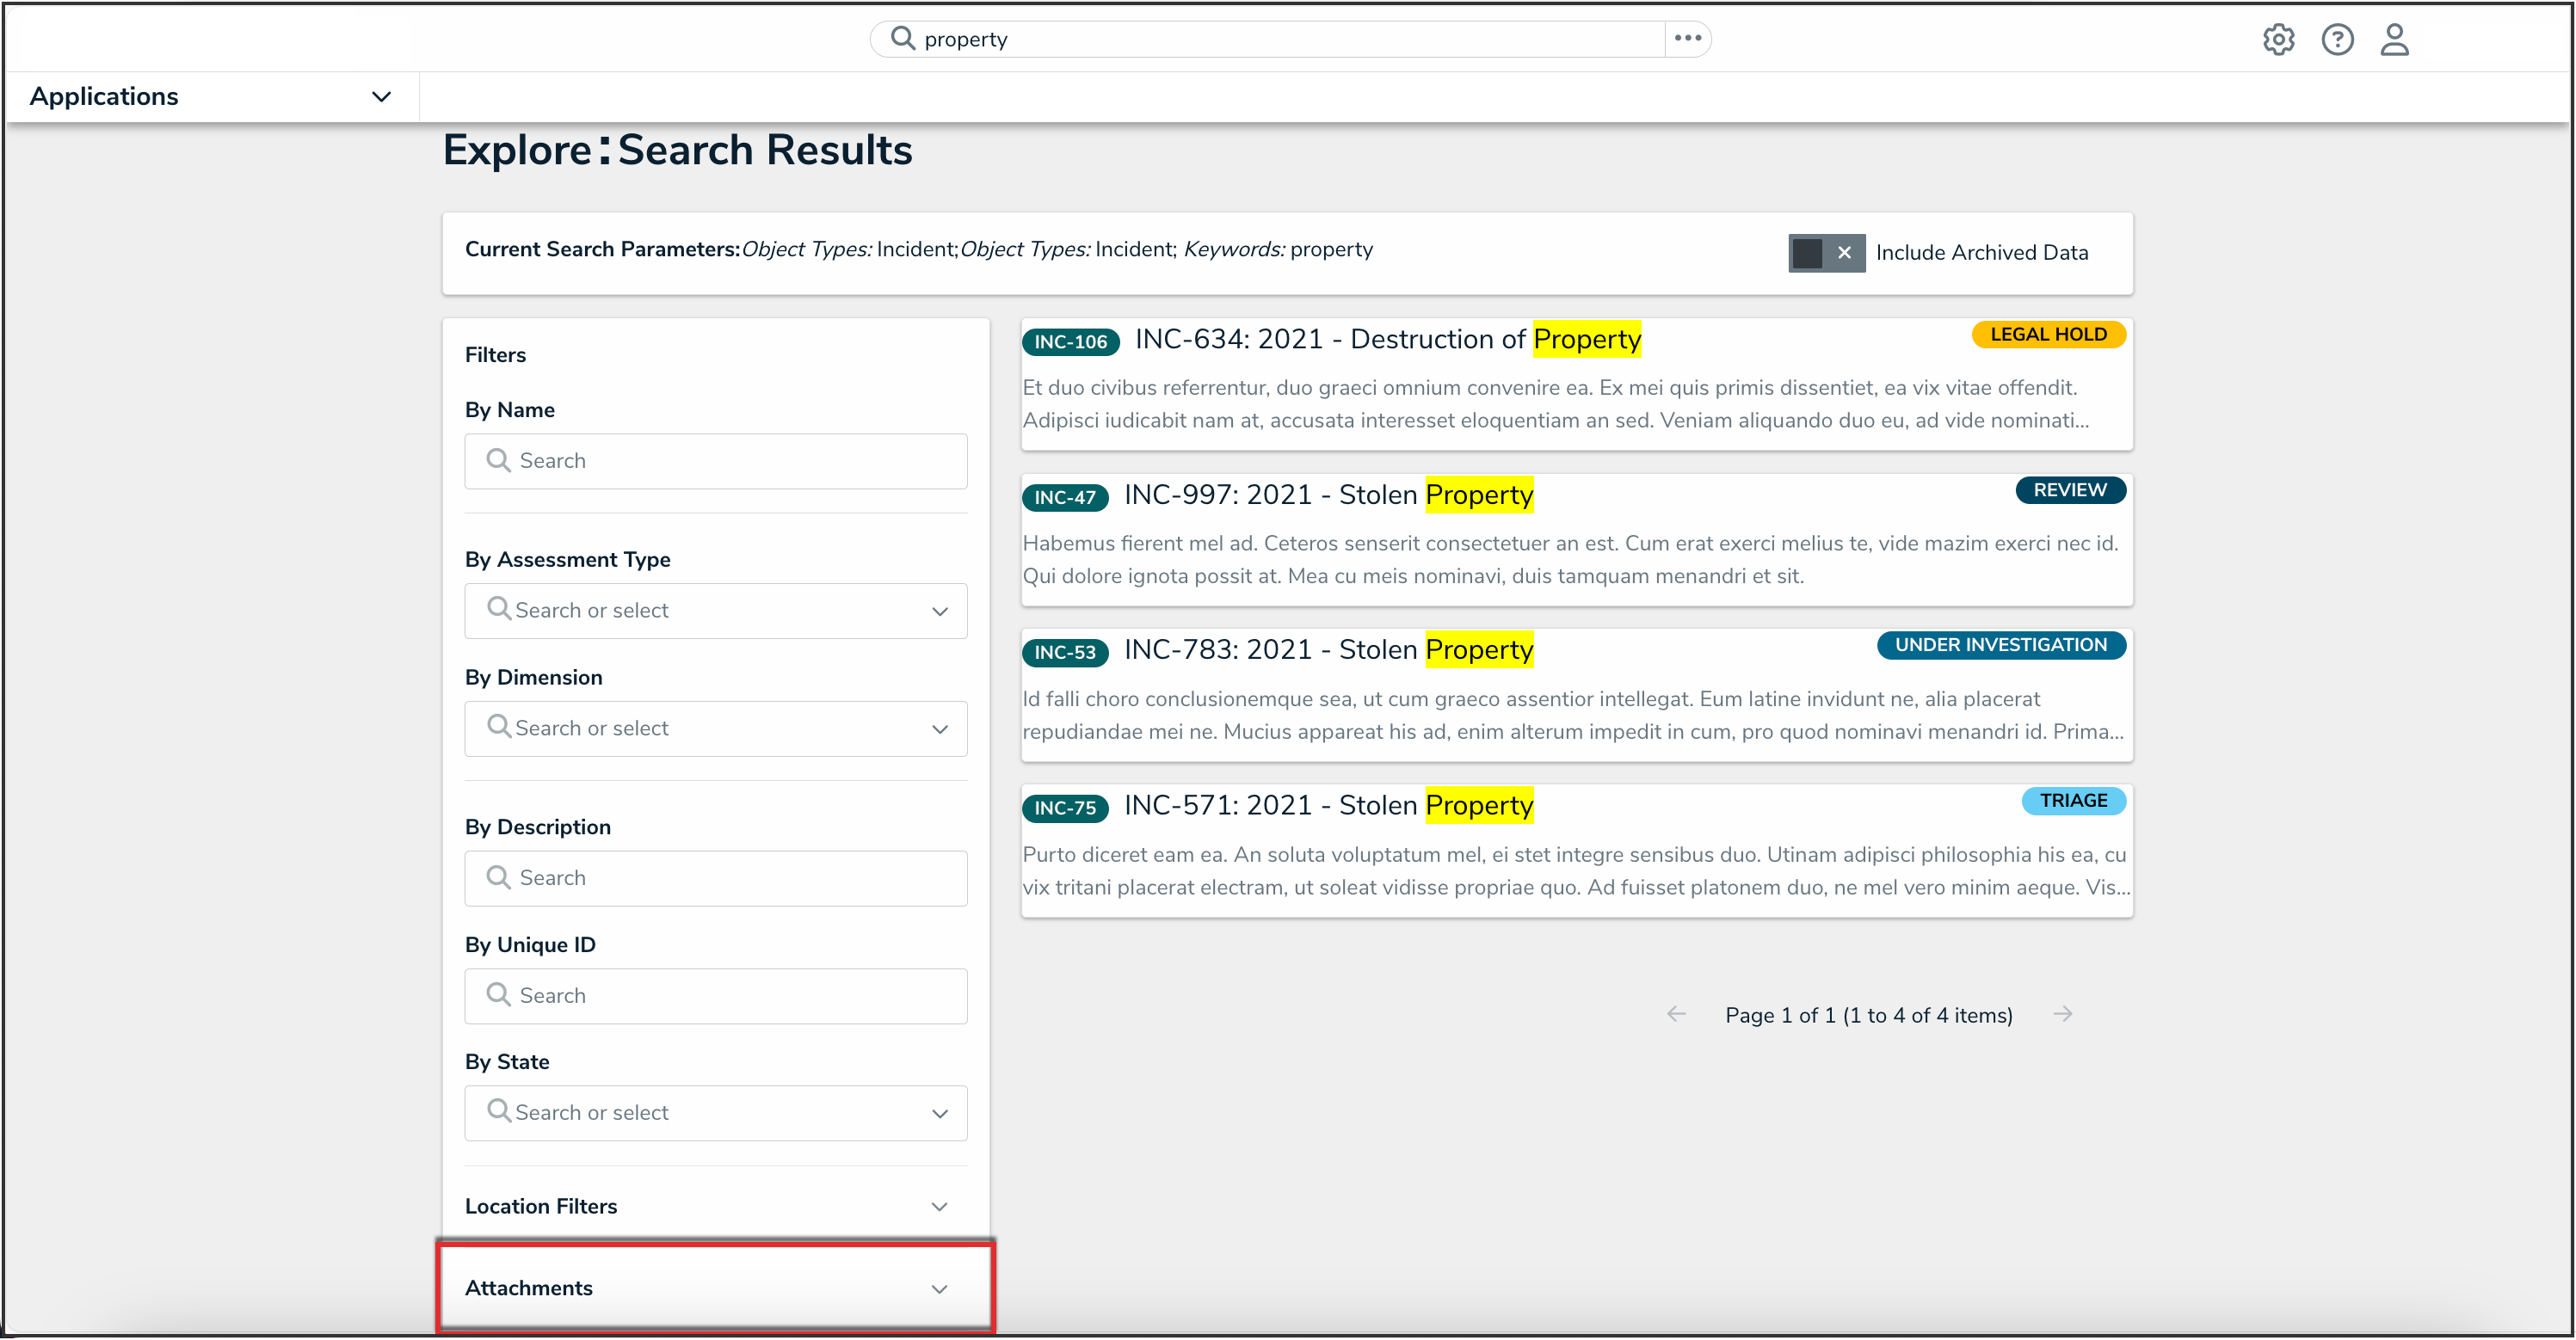Open the By Assessment Type dropdown
This screenshot has width=2576, height=1340.
715,611
